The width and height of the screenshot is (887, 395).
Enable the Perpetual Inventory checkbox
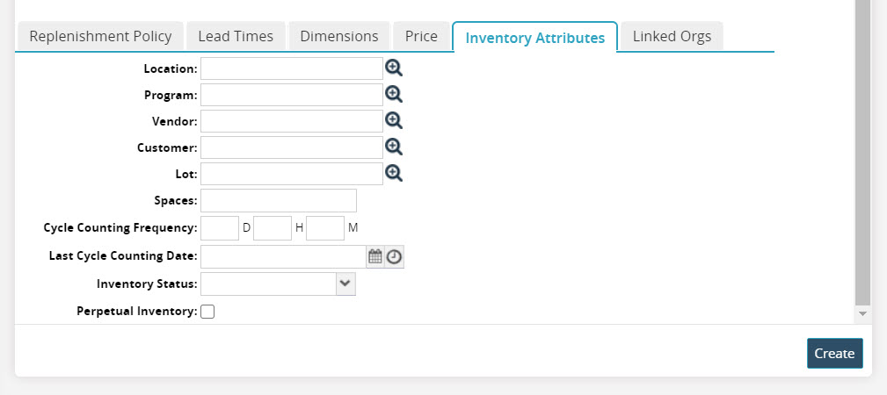pos(207,312)
